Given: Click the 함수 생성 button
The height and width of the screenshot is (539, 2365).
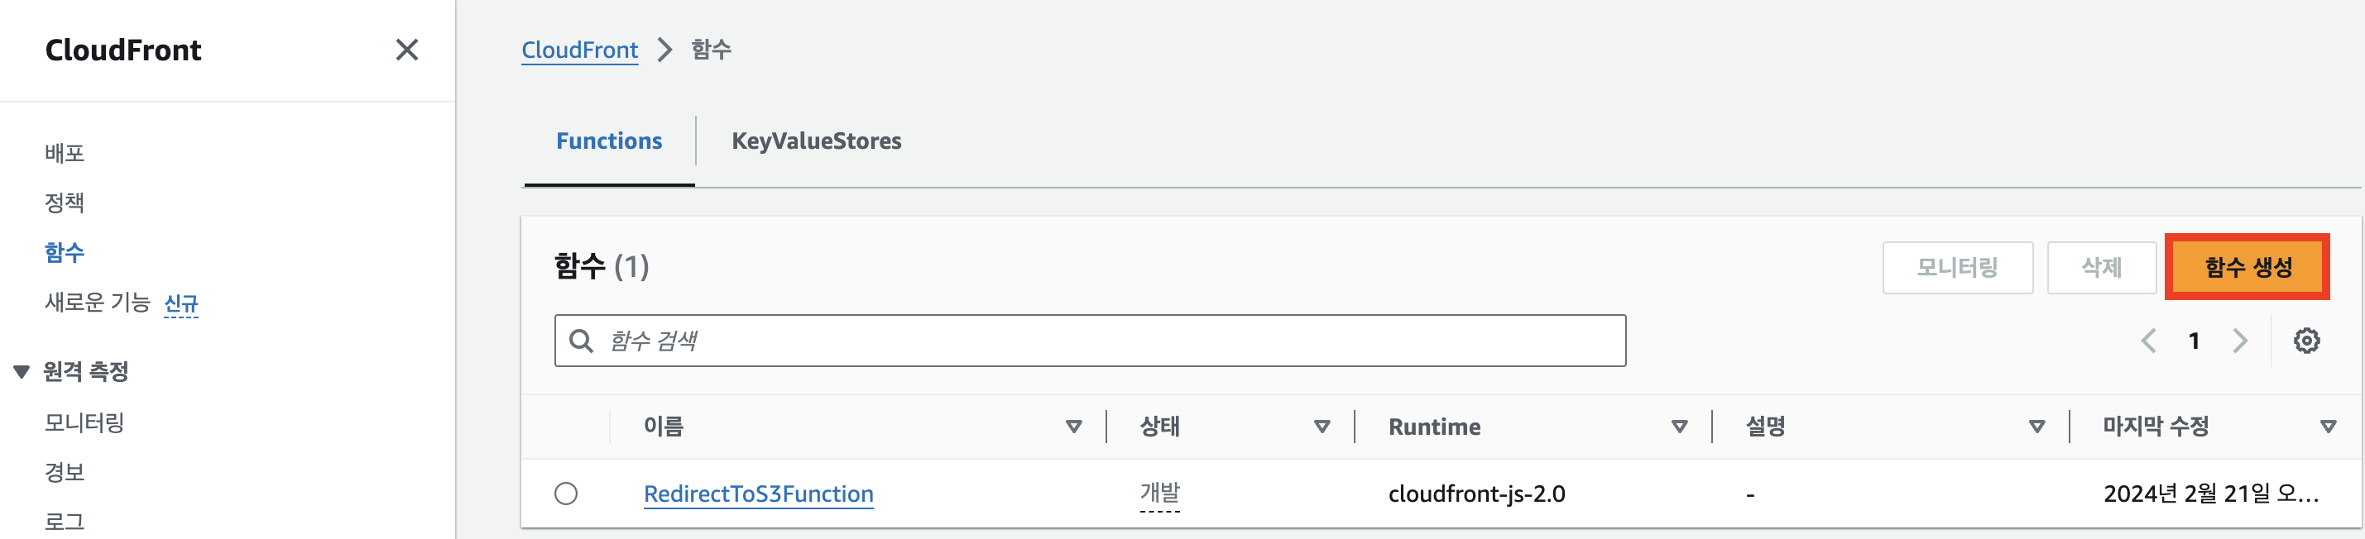Looking at the screenshot, I should click(x=2247, y=267).
